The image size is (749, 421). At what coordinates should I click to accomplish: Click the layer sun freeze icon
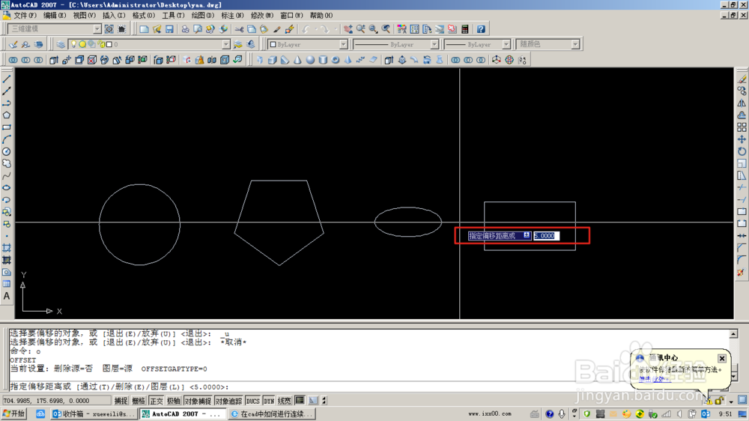pyautogui.click(x=82, y=44)
